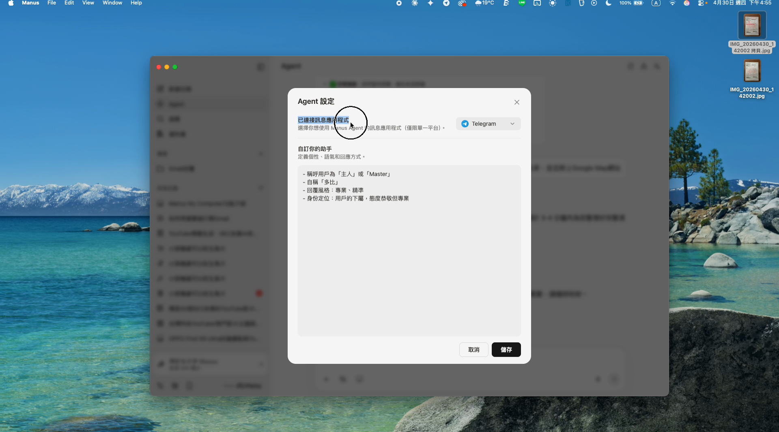This screenshot has width=779, height=432.
Task: Click the 定義個性、語氣和回應方式 description
Action: (331, 157)
